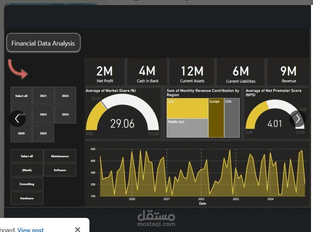This screenshot has height=232, width=313.
Task: Toggle the 2022 year slicer tile
Action: (x=43, y=114)
